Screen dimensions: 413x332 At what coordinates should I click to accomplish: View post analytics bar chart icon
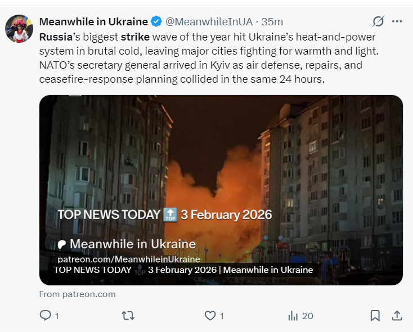pyautogui.click(x=293, y=316)
